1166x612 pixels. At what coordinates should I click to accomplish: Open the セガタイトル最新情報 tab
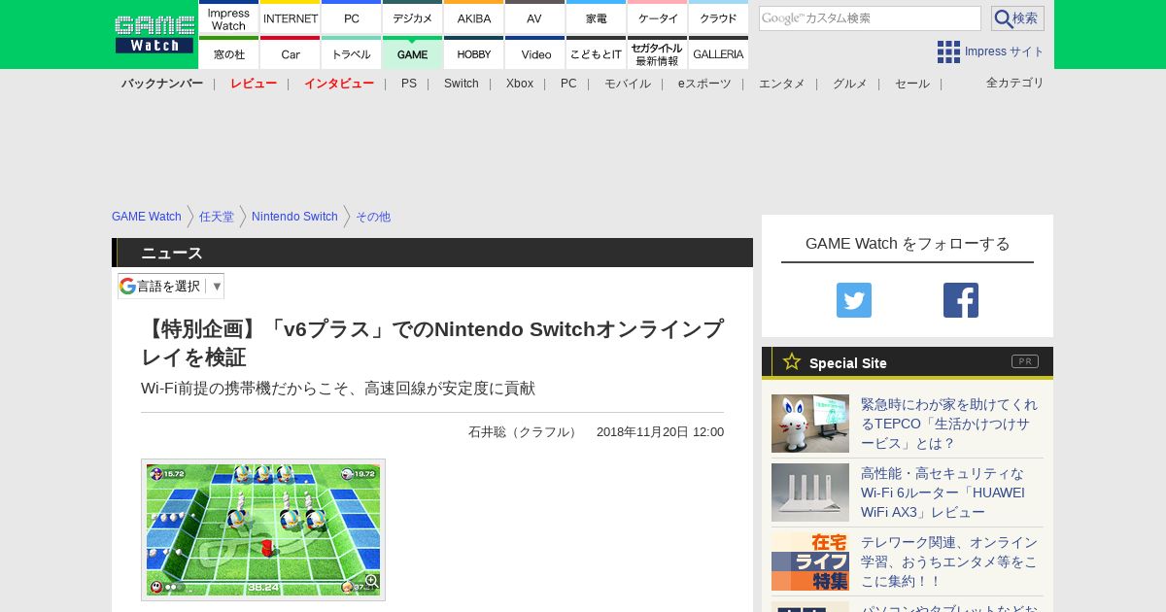(657, 52)
